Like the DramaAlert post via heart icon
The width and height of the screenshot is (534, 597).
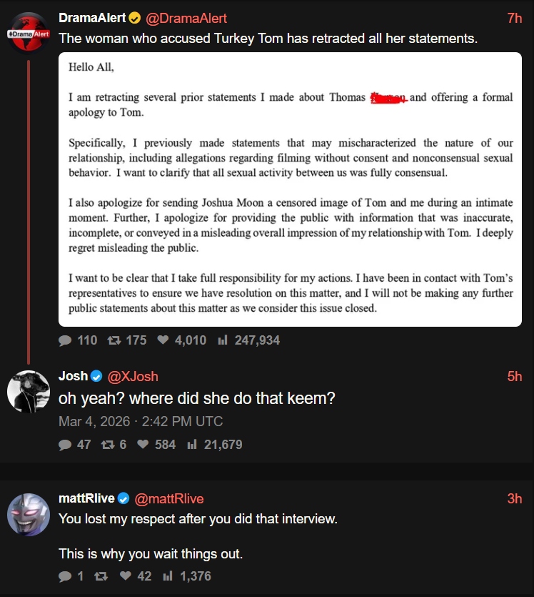(162, 340)
